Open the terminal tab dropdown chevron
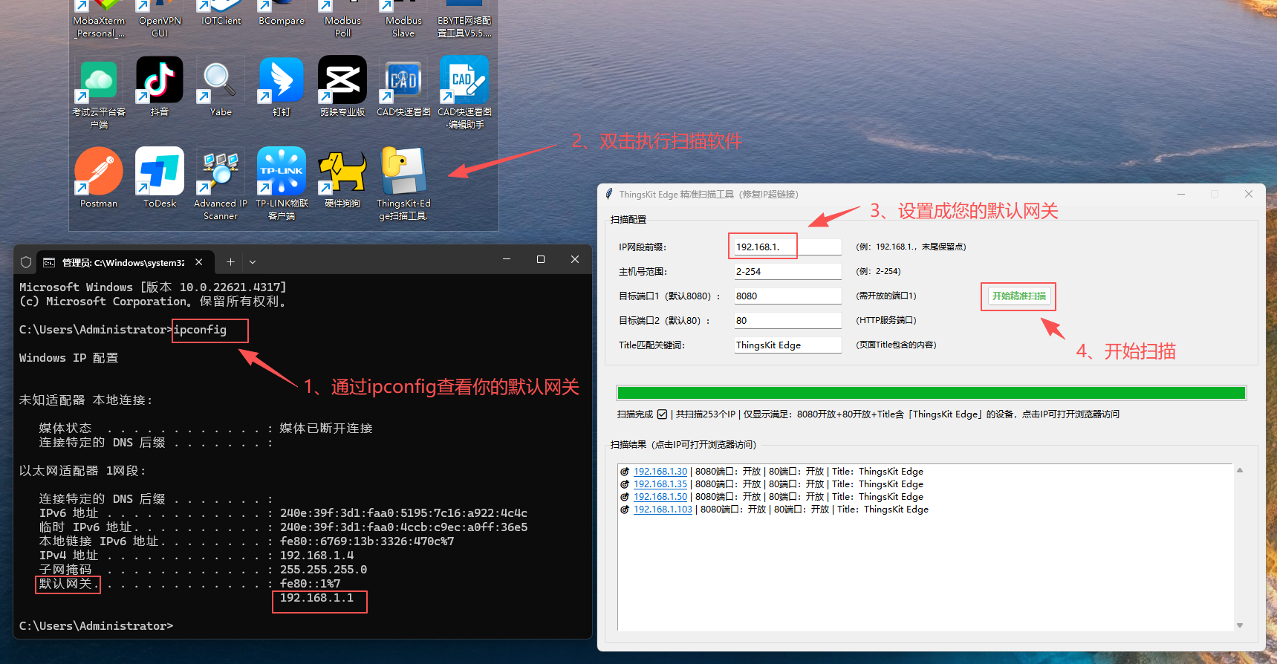The height and width of the screenshot is (664, 1277). tap(253, 262)
